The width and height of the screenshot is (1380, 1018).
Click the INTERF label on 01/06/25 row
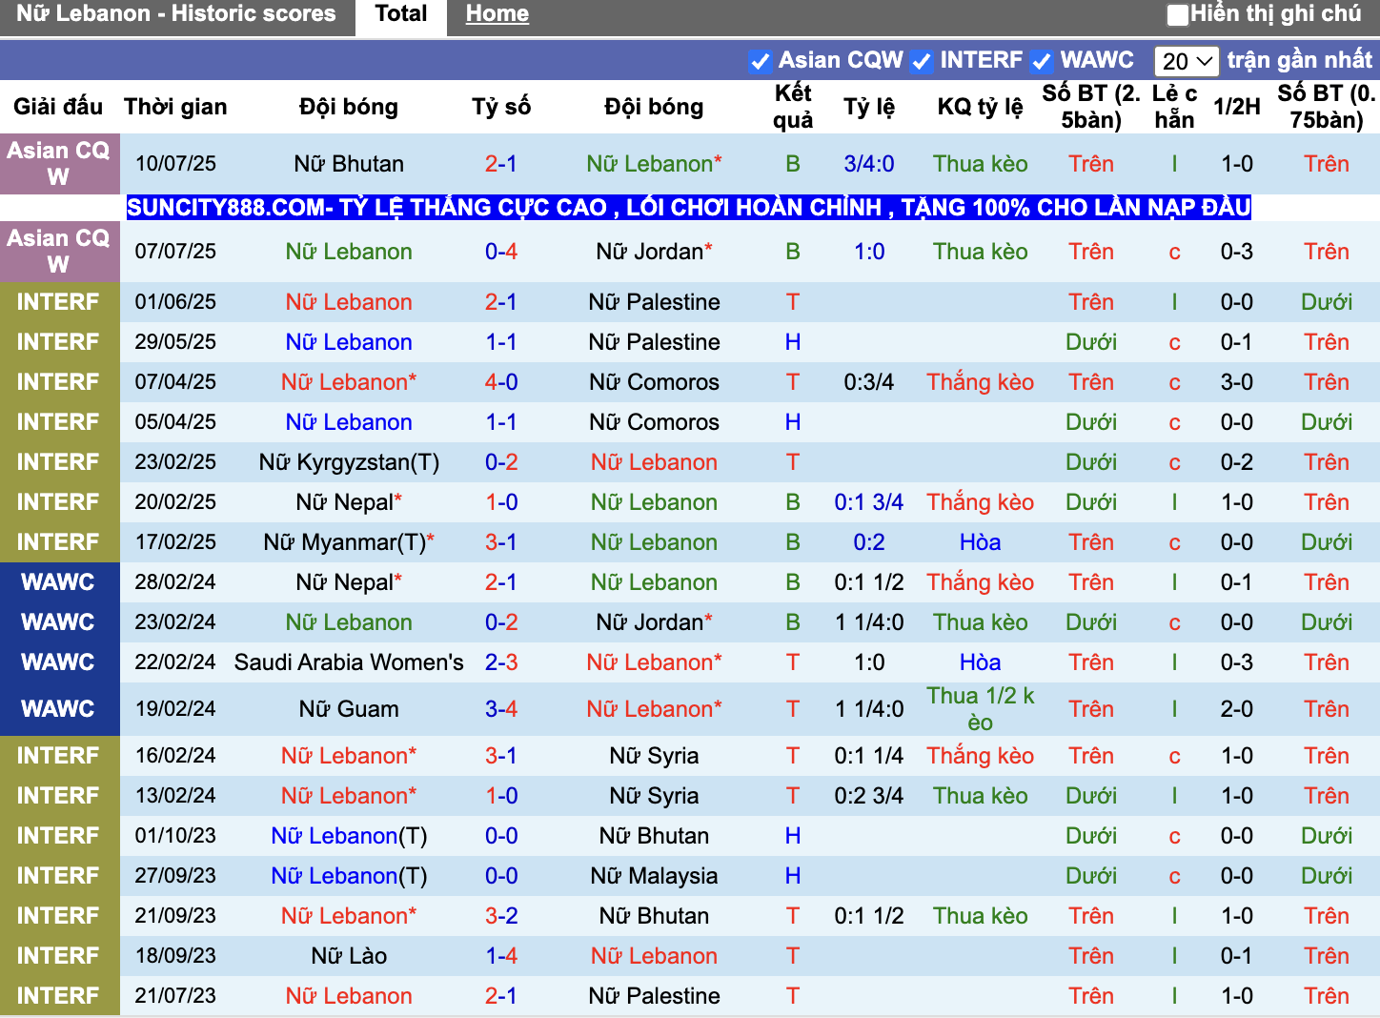[59, 302]
